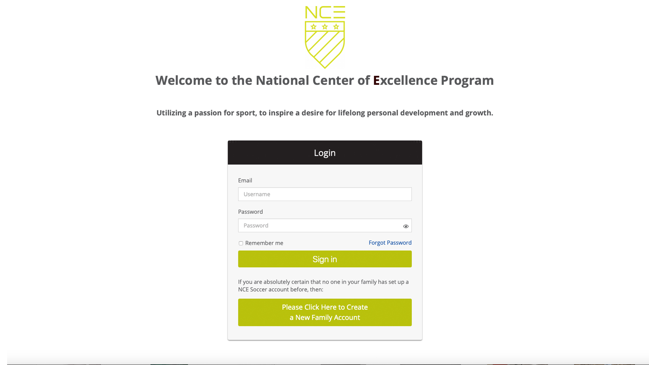Click the Password field label
Image resolution: width=649 pixels, height=365 pixels.
click(x=250, y=212)
